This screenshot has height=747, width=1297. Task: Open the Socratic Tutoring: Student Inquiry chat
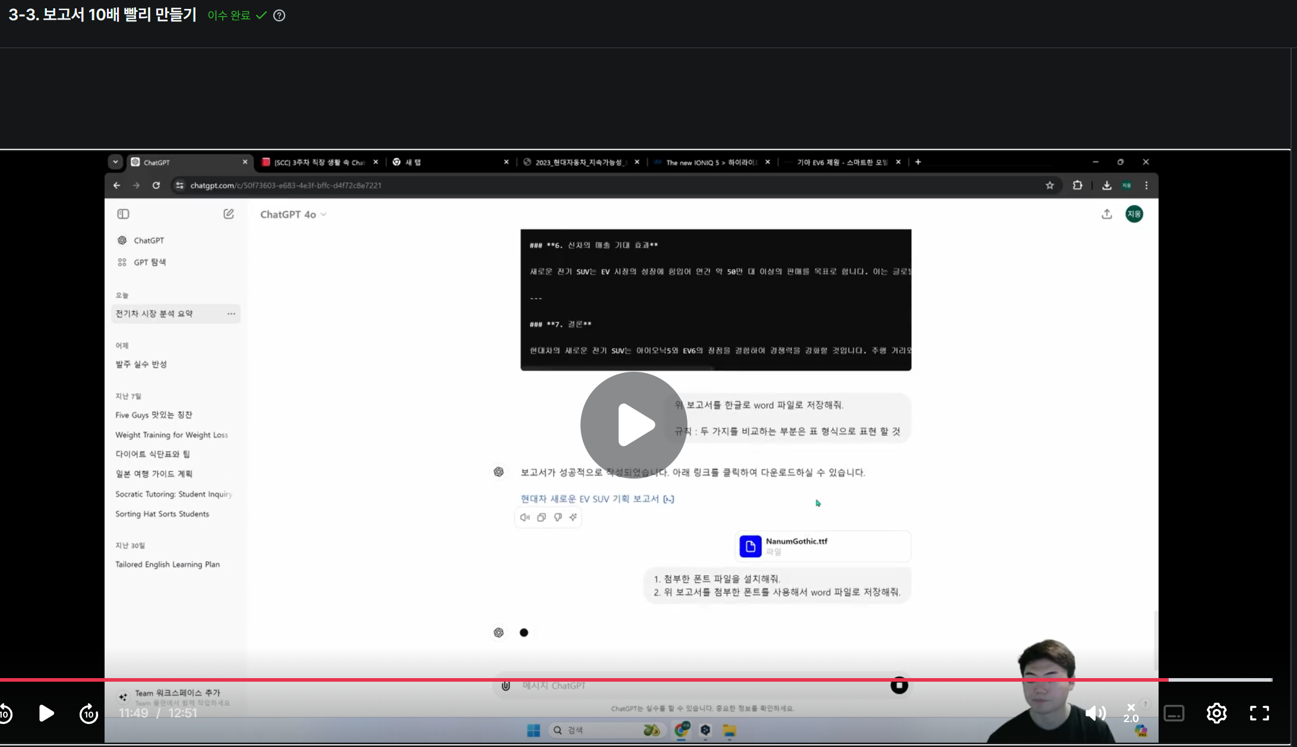point(173,494)
